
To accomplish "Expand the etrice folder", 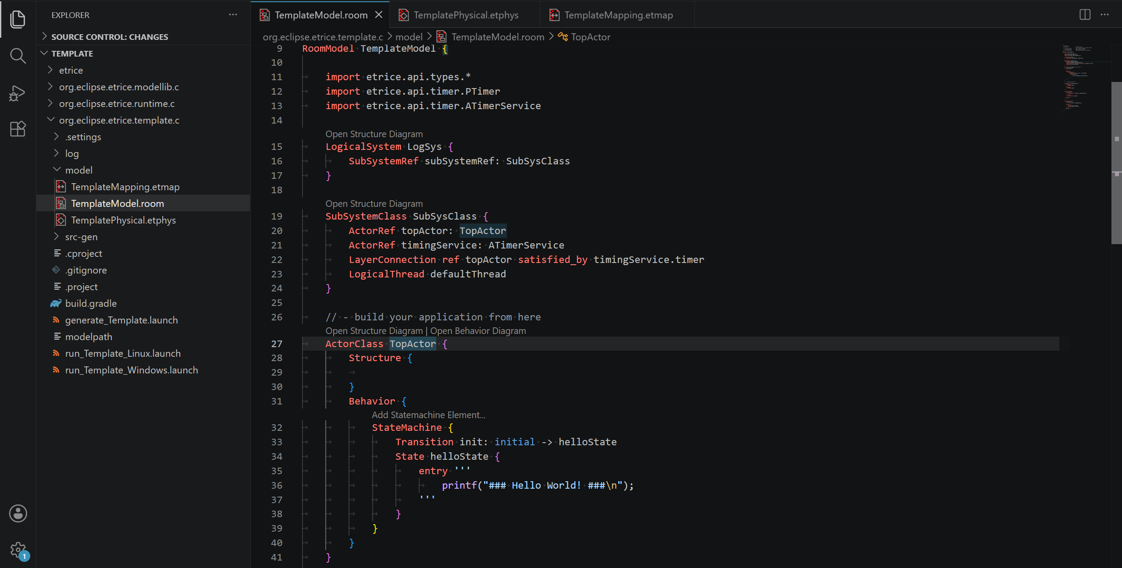I will point(50,70).
